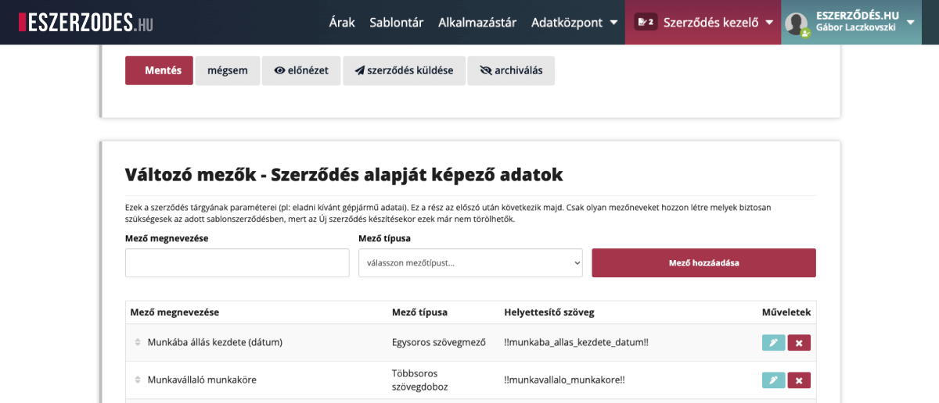The width and height of the screenshot is (939, 403).
Task: Go to Sablontár page
Action: tap(396, 22)
